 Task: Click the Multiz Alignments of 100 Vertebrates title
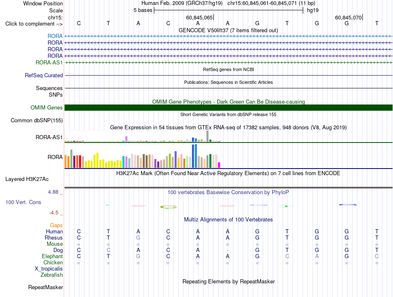pyautogui.click(x=228, y=220)
